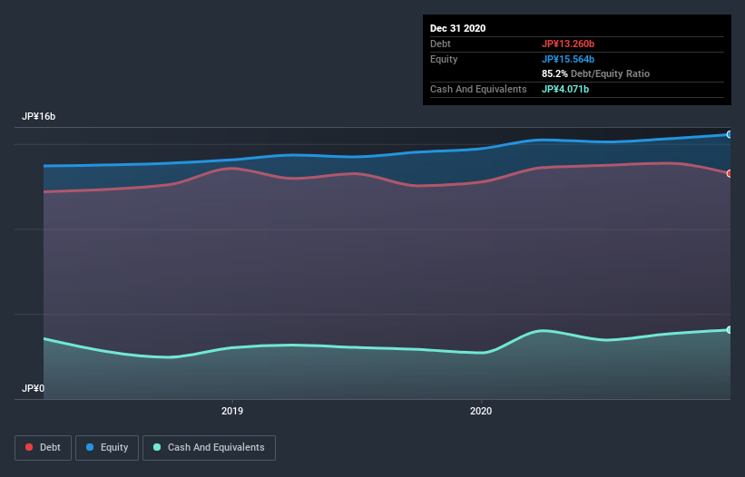This screenshot has height=477, width=745.
Task: Click the JP¥4.071b cash value
Action: pos(565,89)
